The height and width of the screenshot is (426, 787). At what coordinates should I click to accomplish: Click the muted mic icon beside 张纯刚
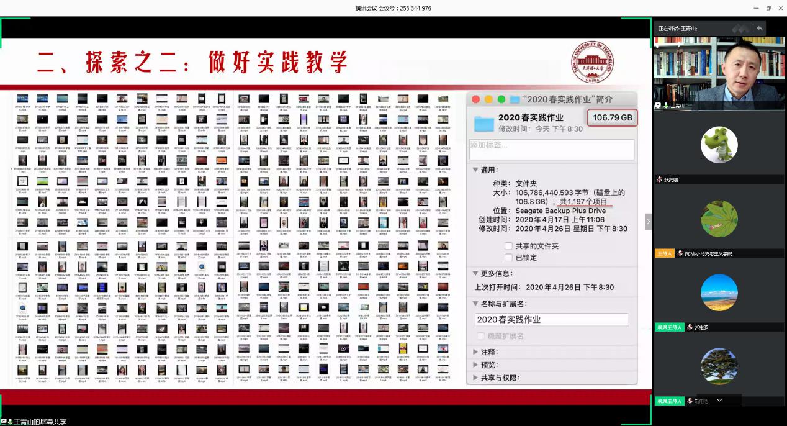[x=660, y=179]
